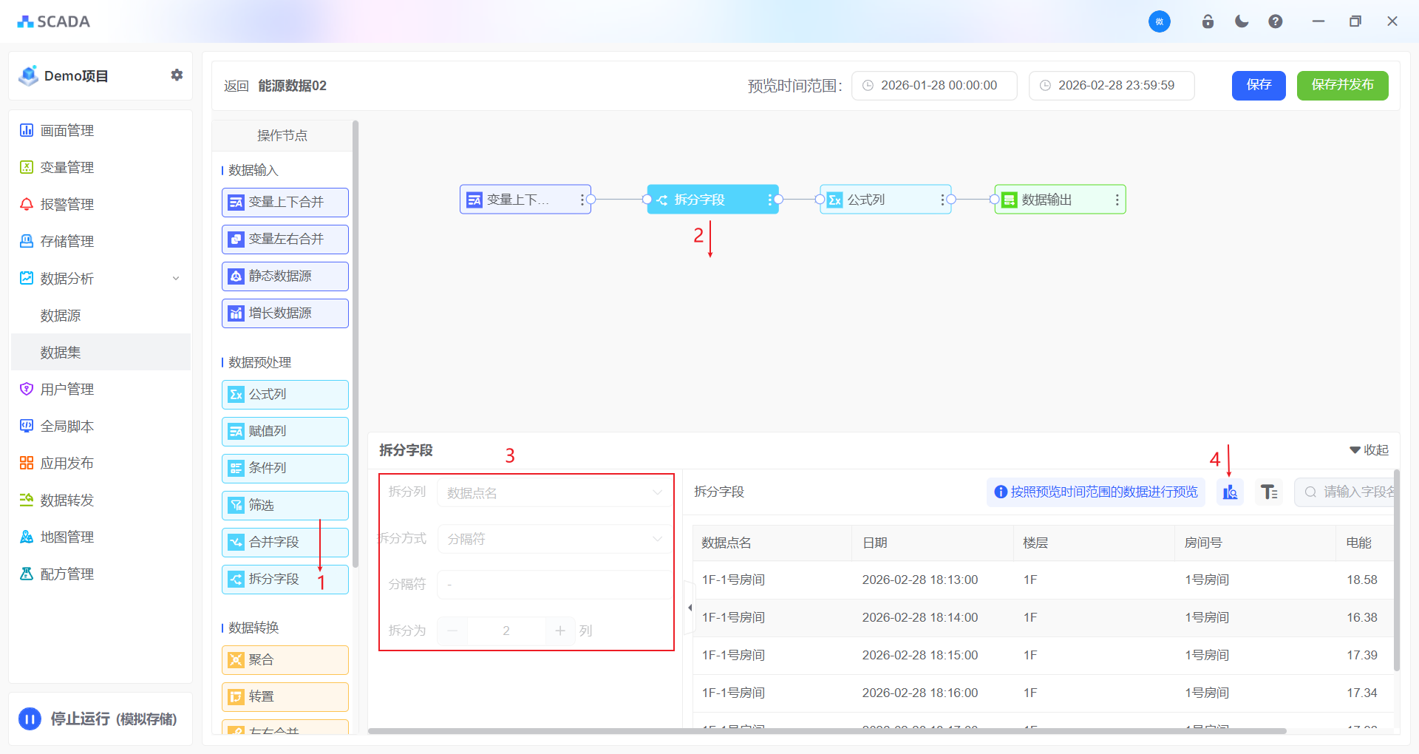Add the 聚合 operation node
The image size is (1419, 754).
click(x=285, y=660)
